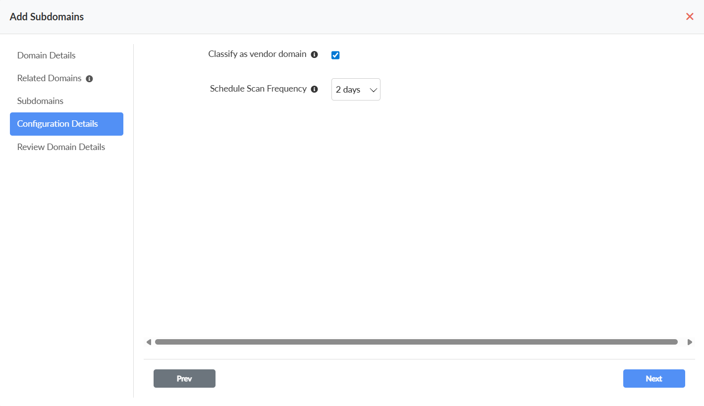The height and width of the screenshot is (406, 704).
Task: Uncheck the Classify as vendor domain checkbox
Action: 335,55
